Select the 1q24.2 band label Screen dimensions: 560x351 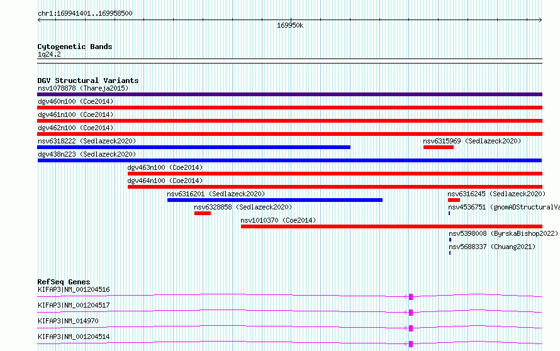tap(49, 54)
